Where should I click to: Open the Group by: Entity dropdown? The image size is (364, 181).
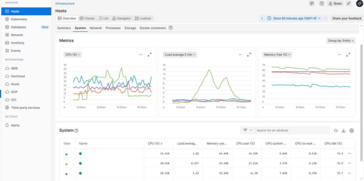click(341, 41)
